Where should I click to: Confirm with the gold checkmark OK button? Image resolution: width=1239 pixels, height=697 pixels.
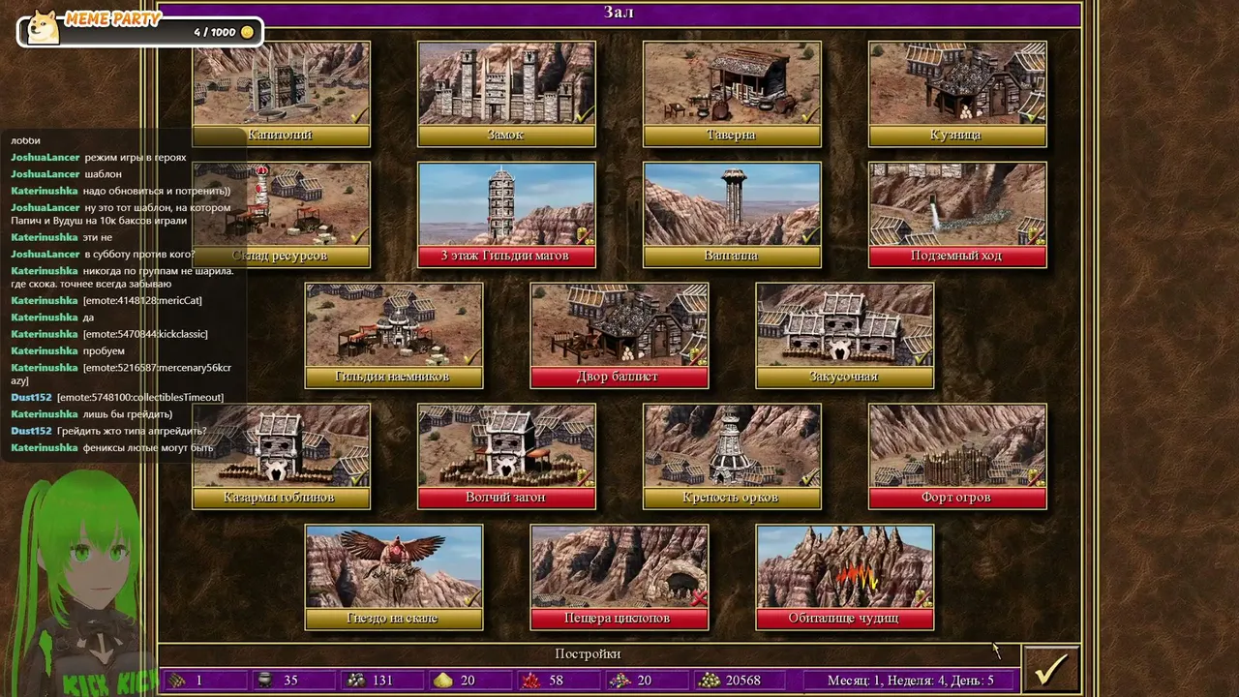point(1051,667)
